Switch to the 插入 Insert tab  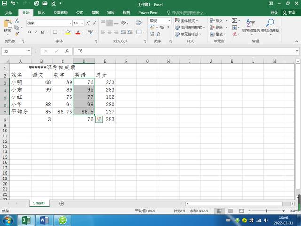pyautogui.click(x=41, y=13)
